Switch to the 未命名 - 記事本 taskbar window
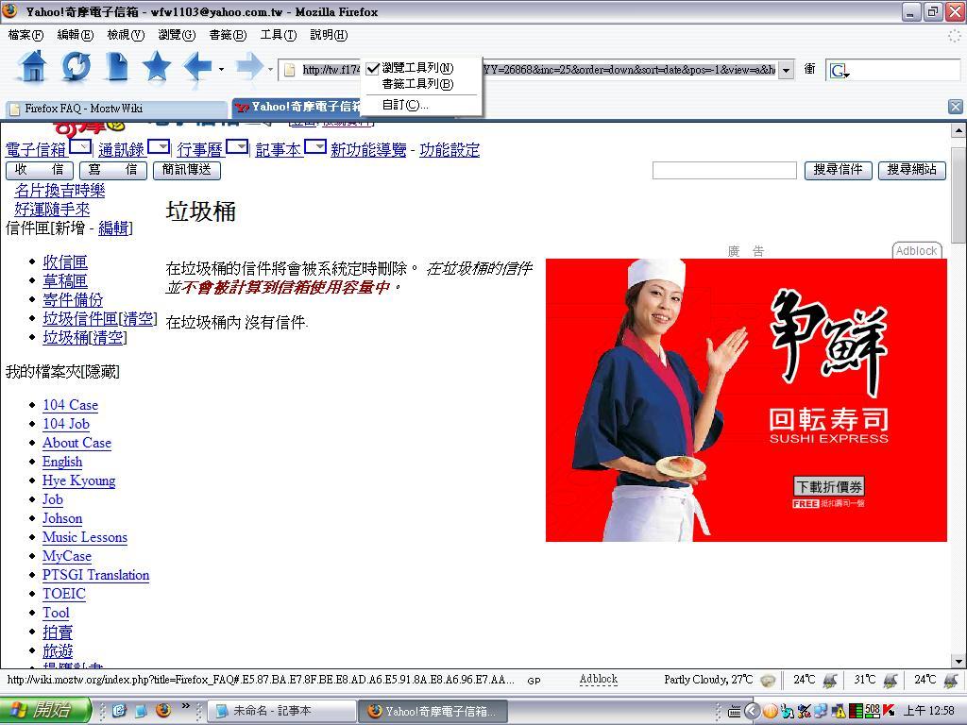The height and width of the screenshot is (725, 967). 281,711
